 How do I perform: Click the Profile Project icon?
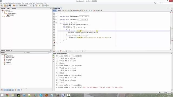[46, 5]
